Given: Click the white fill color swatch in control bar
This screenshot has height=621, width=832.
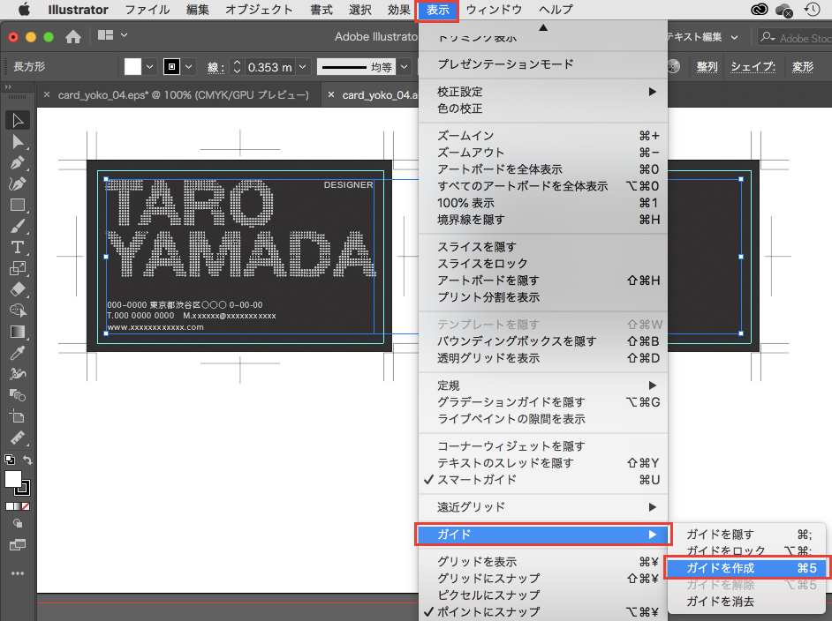Looking at the screenshot, I should [132, 67].
